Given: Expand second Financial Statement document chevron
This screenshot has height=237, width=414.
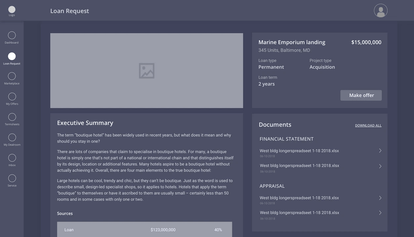Looking at the screenshot, I should click(x=380, y=166).
